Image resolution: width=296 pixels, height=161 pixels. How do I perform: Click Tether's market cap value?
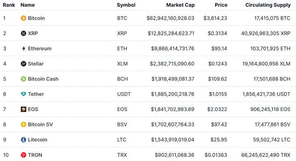[173, 94]
